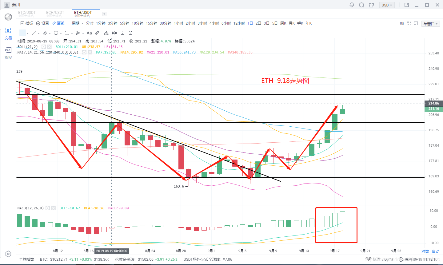443x265 pixels.
Task: Remove the MA indicator
Action: (90, 52)
